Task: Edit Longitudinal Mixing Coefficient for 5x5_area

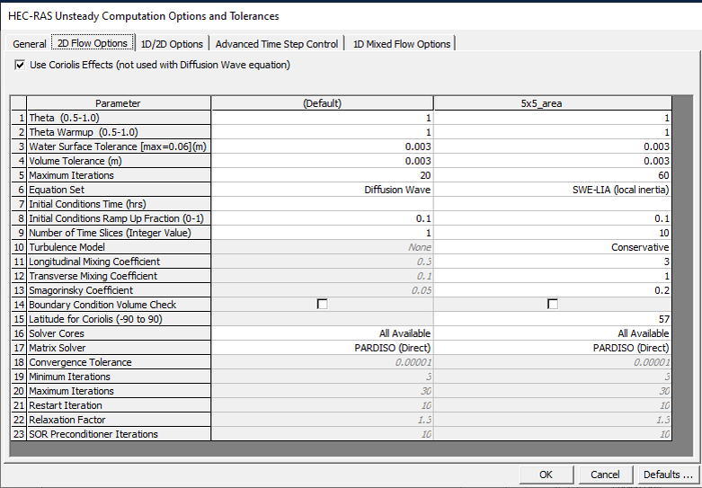Action: click(553, 262)
